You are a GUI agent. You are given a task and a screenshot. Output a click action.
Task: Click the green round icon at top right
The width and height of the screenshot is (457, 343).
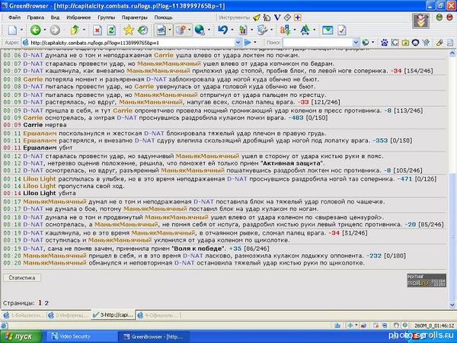click(439, 18)
